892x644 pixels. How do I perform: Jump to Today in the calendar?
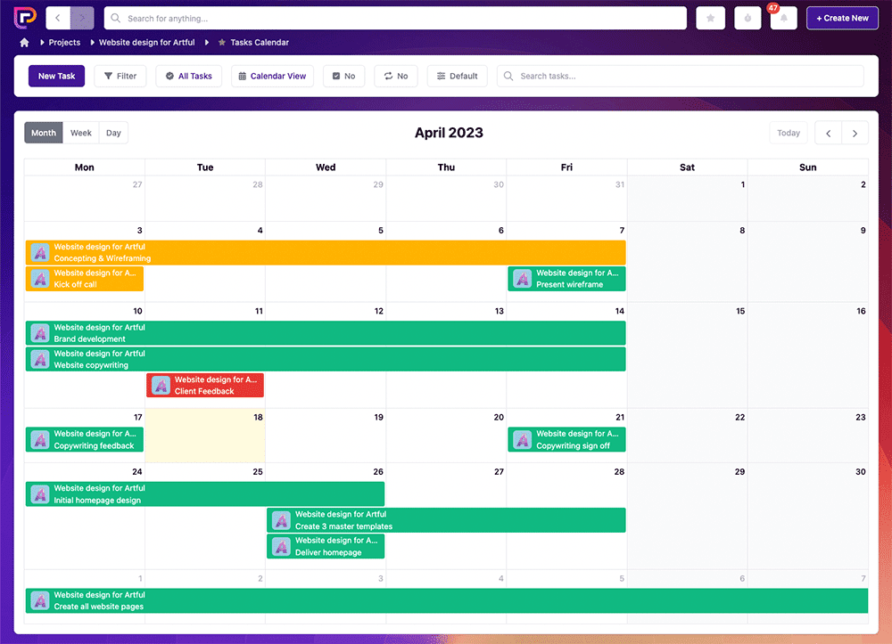click(789, 133)
